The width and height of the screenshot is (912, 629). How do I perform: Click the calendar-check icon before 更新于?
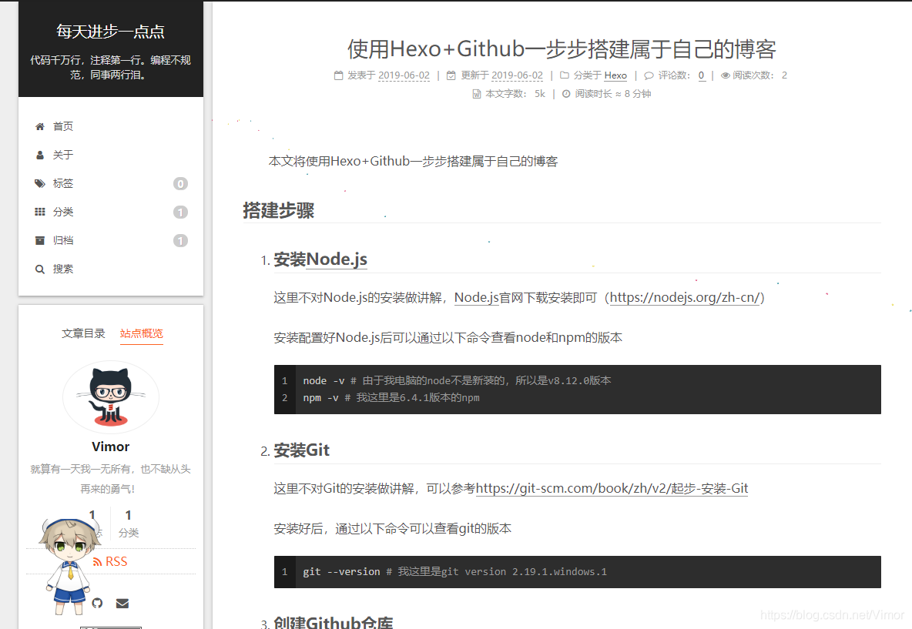(x=451, y=75)
